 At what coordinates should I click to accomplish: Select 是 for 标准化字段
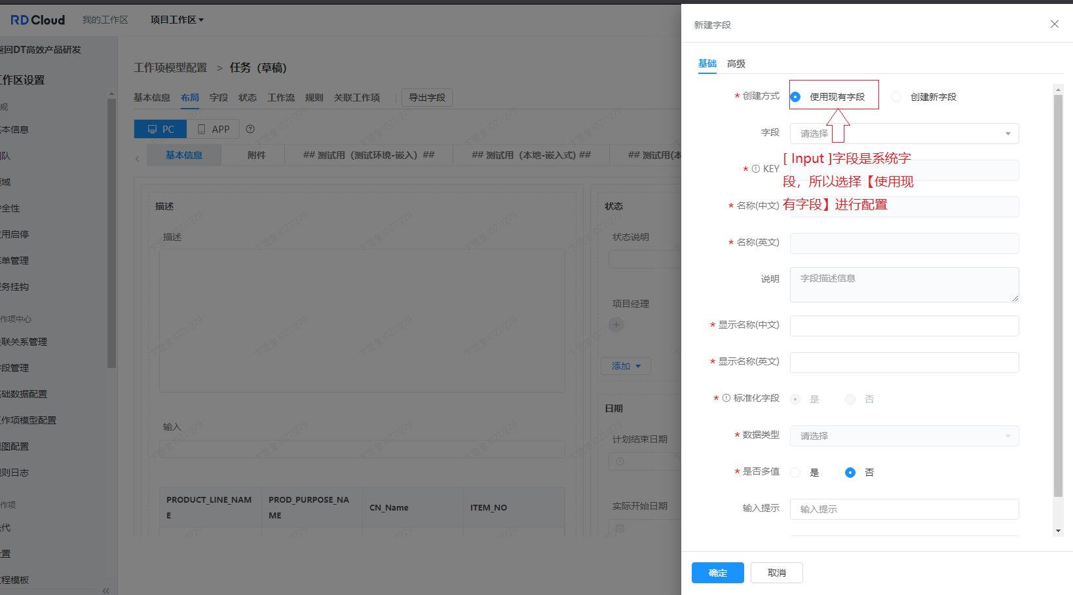pos(795,399)
